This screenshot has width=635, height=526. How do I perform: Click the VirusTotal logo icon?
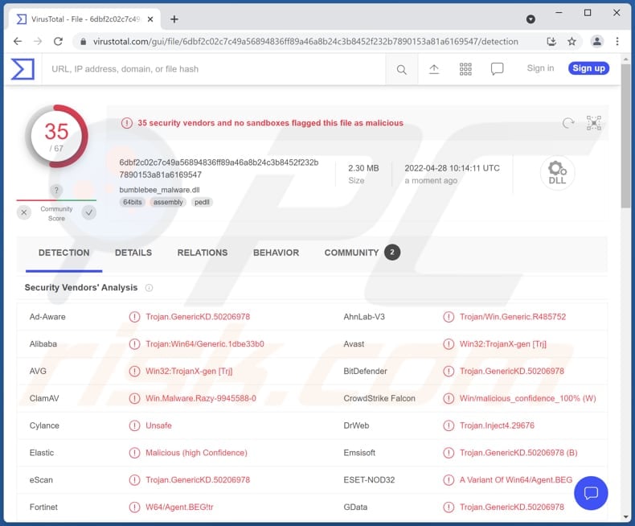23,69
